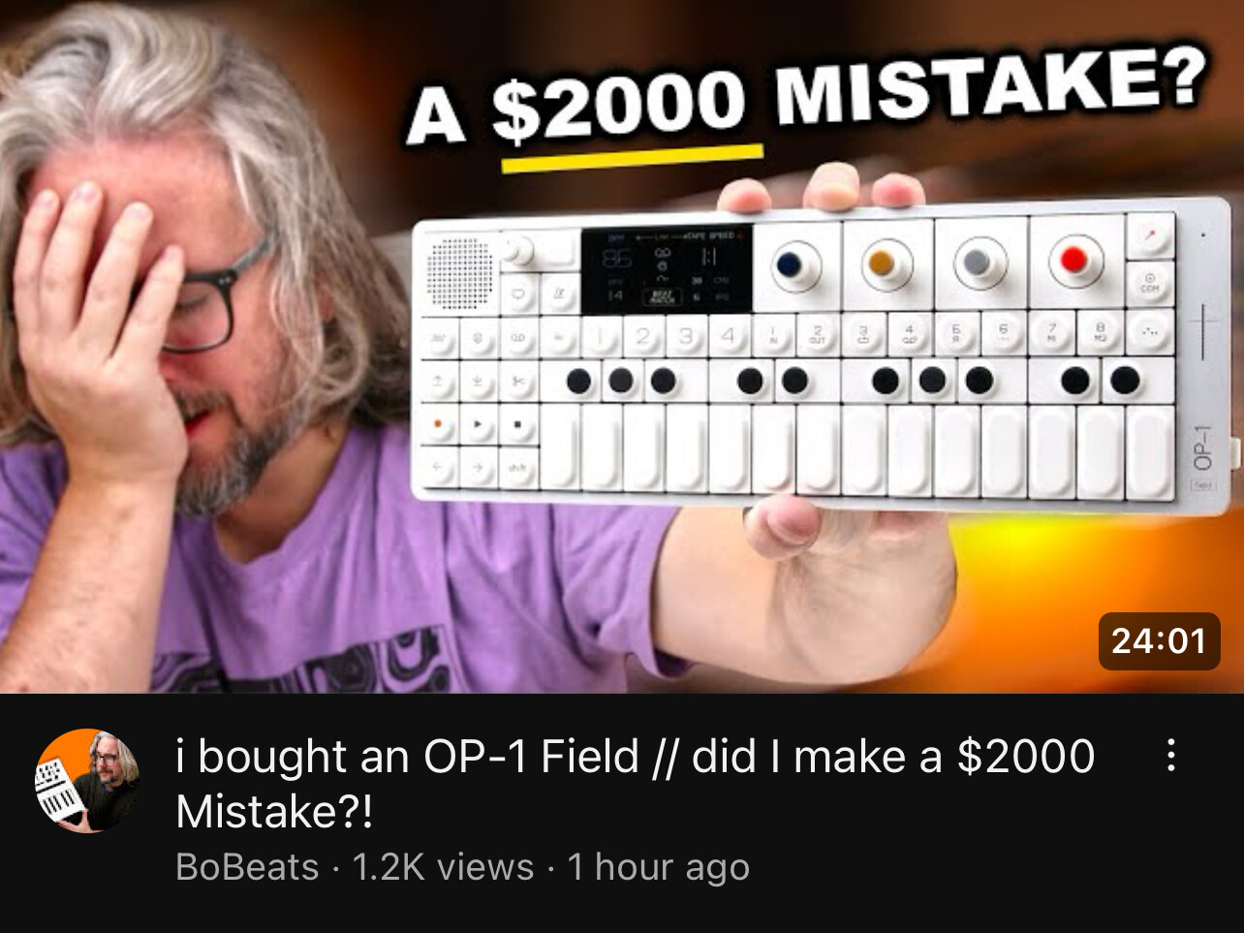Click the OP-1 speaker grille

(x=459, y=273)
